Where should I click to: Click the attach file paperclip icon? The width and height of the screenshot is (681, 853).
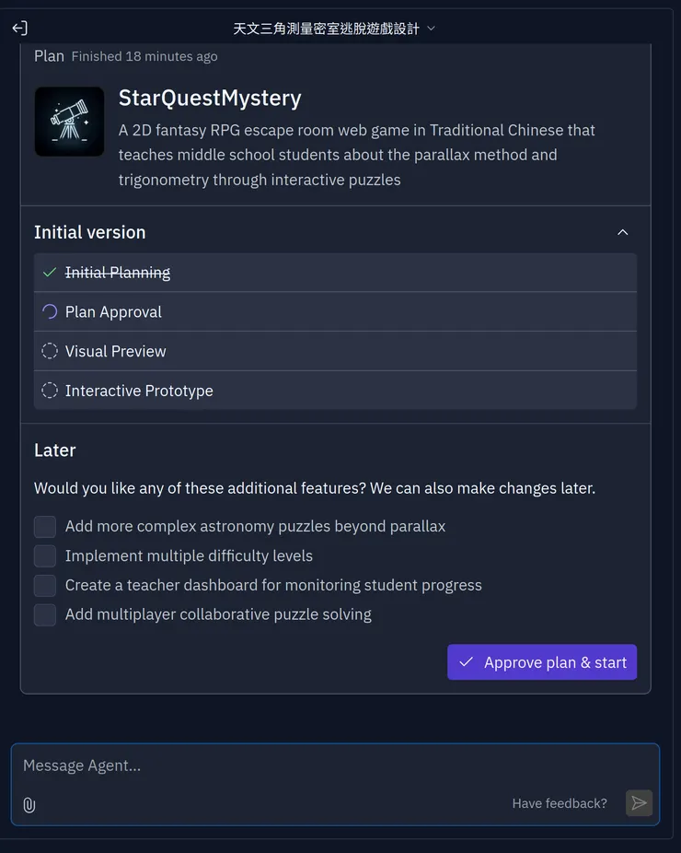pos(29,805)
